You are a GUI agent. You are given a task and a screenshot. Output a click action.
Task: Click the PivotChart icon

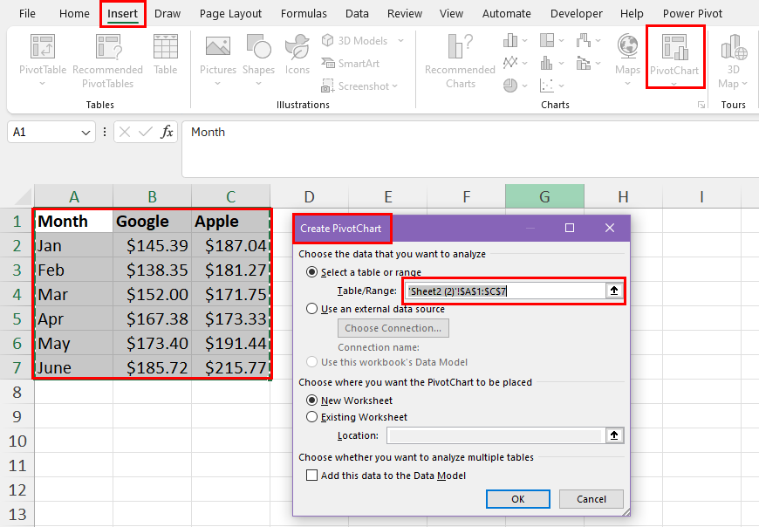pyautogui.click(x=674, y=47)
